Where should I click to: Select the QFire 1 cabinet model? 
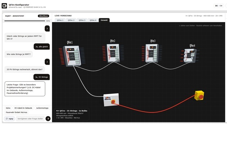click(x=72, y=56)
